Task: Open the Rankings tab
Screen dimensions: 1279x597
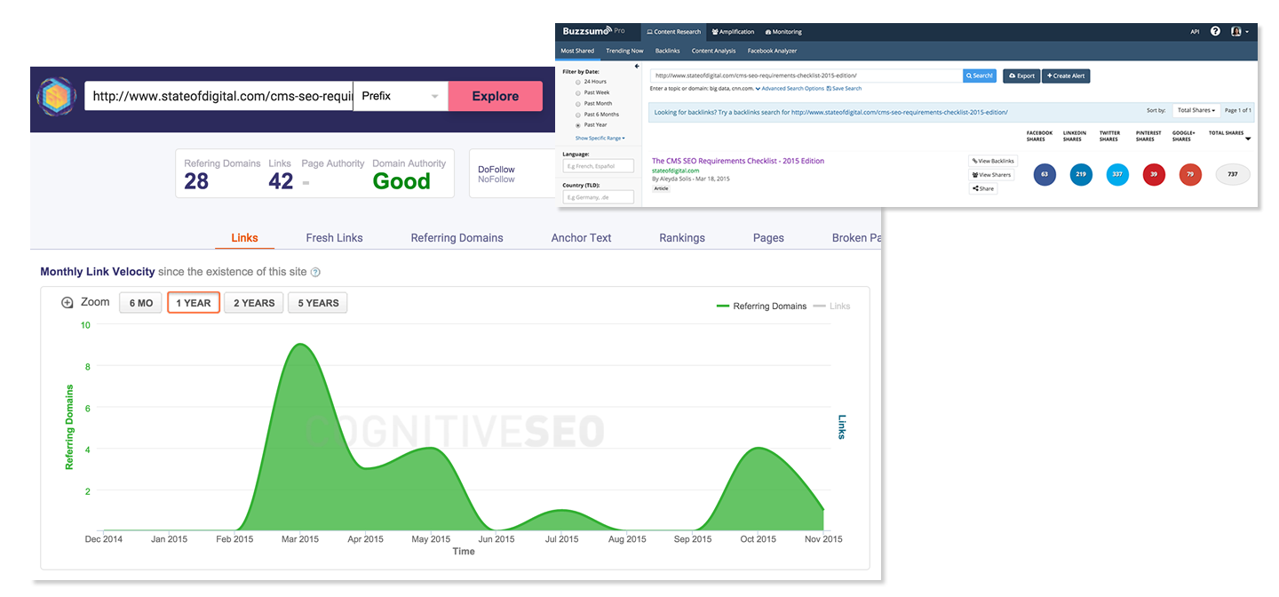Action: (x=682, y=237)
